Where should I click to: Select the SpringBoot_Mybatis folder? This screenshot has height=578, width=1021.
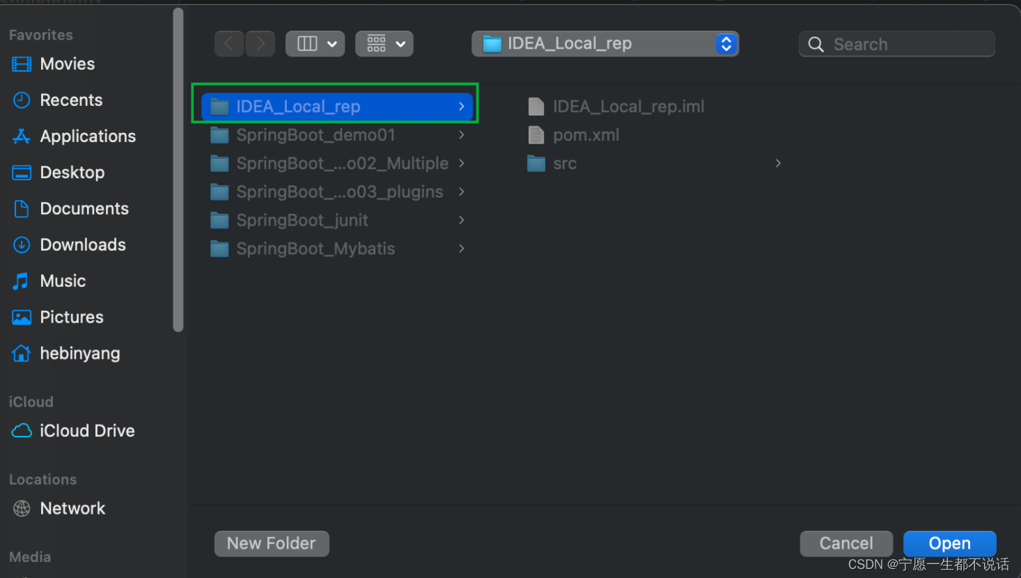(x=337, y=249)
